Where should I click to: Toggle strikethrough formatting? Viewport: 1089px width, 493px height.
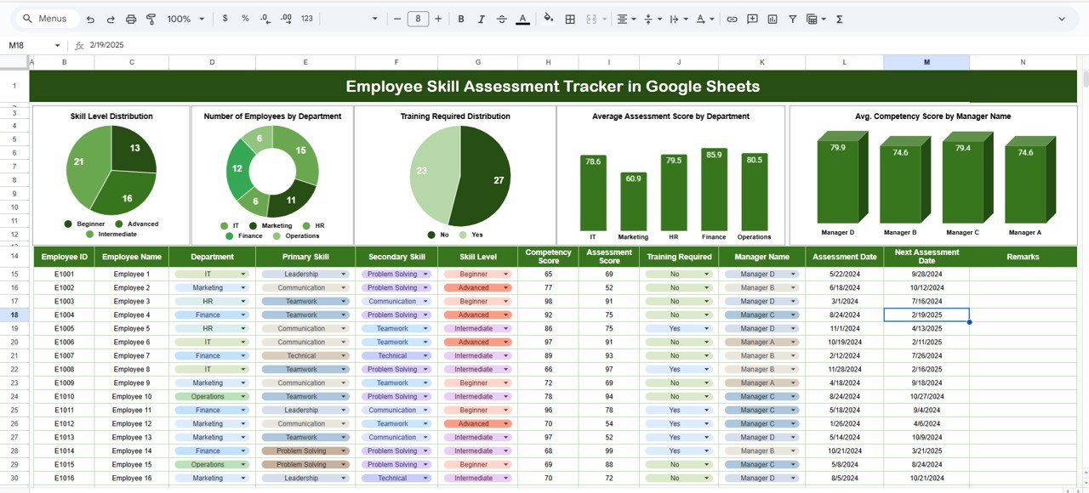click(501, 18)
